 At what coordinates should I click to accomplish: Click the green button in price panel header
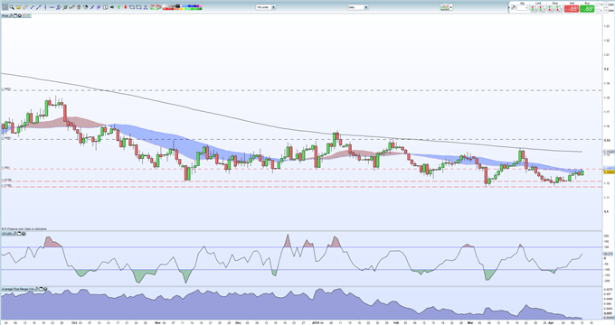pyautogui.click(x=28, y=15)
